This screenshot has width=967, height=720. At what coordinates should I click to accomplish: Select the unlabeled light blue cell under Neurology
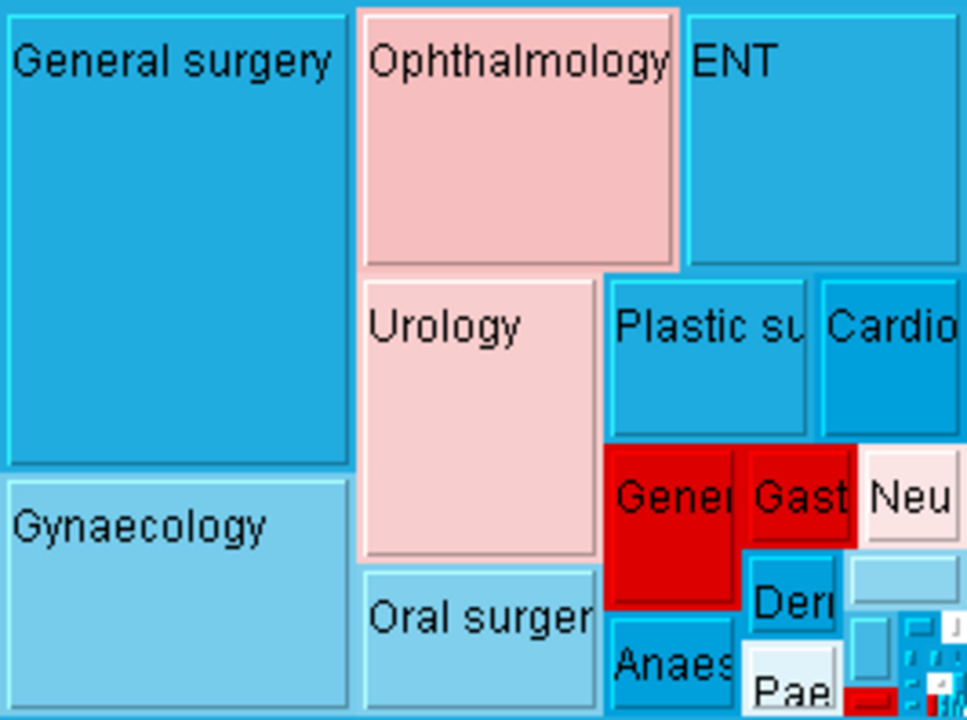point(904,580)
